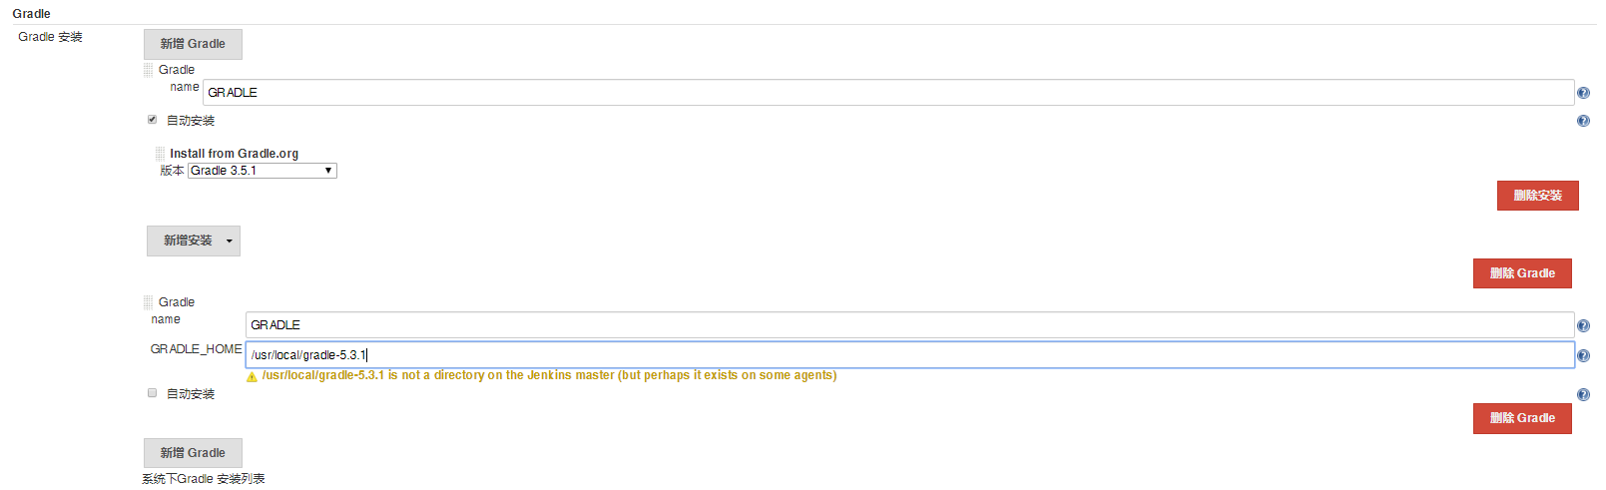Open help icon beside checked 自动安装 option
Screen dimensions: 1606x490
[x=1583, y=121]
